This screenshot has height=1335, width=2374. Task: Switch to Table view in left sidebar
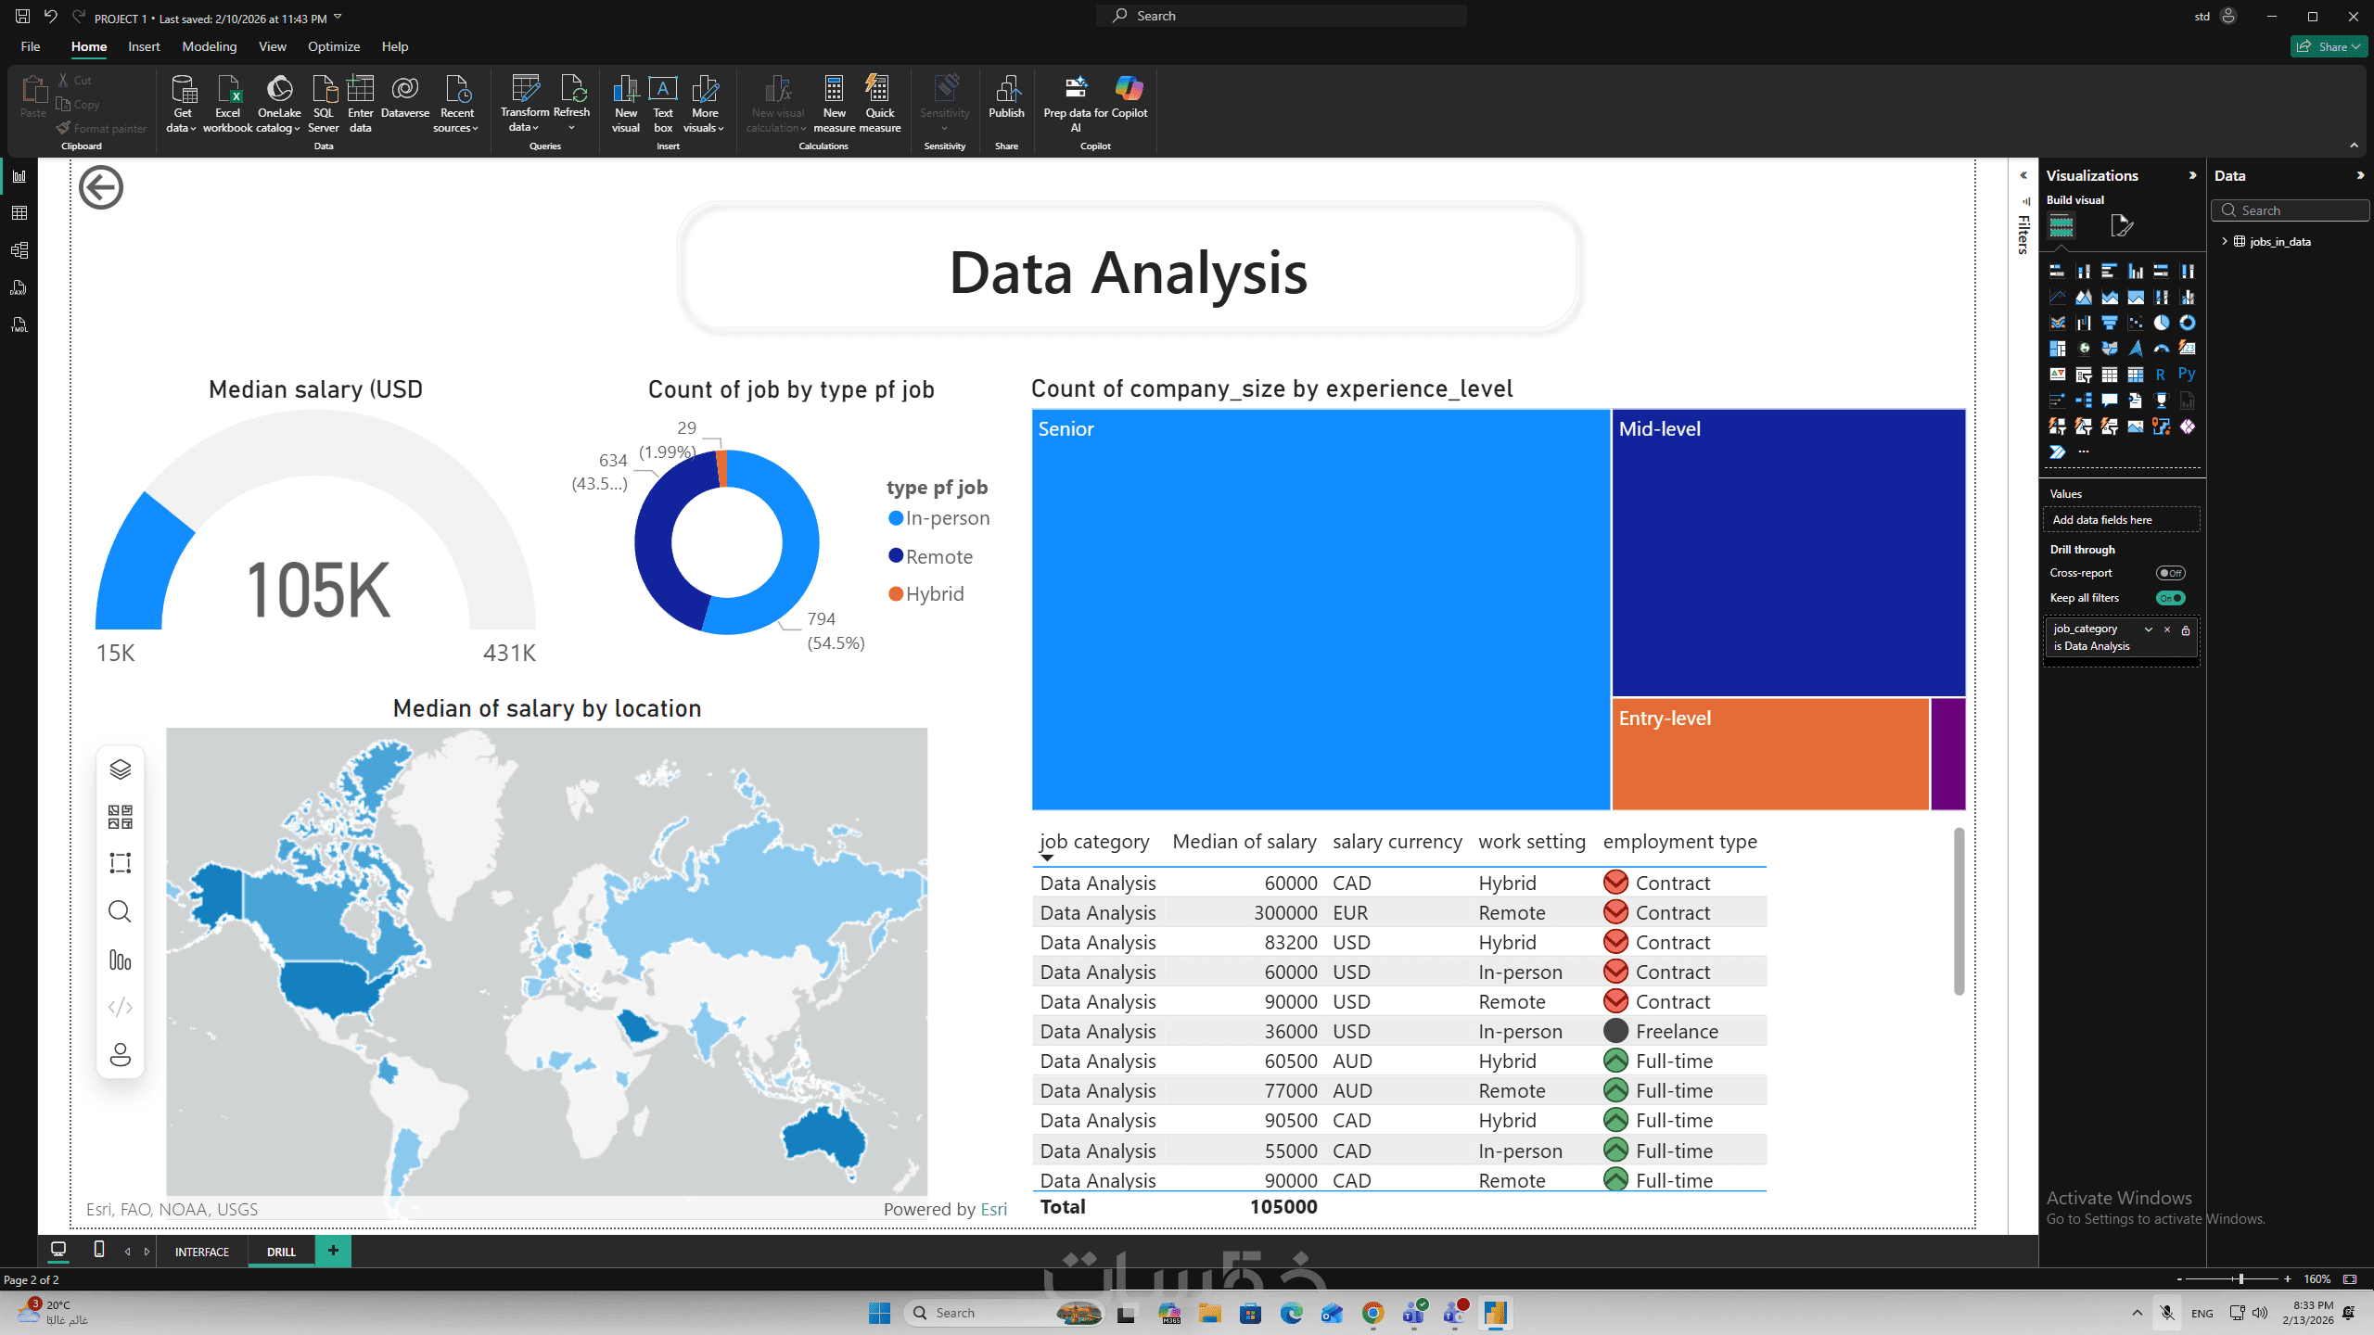click(19, 213)
